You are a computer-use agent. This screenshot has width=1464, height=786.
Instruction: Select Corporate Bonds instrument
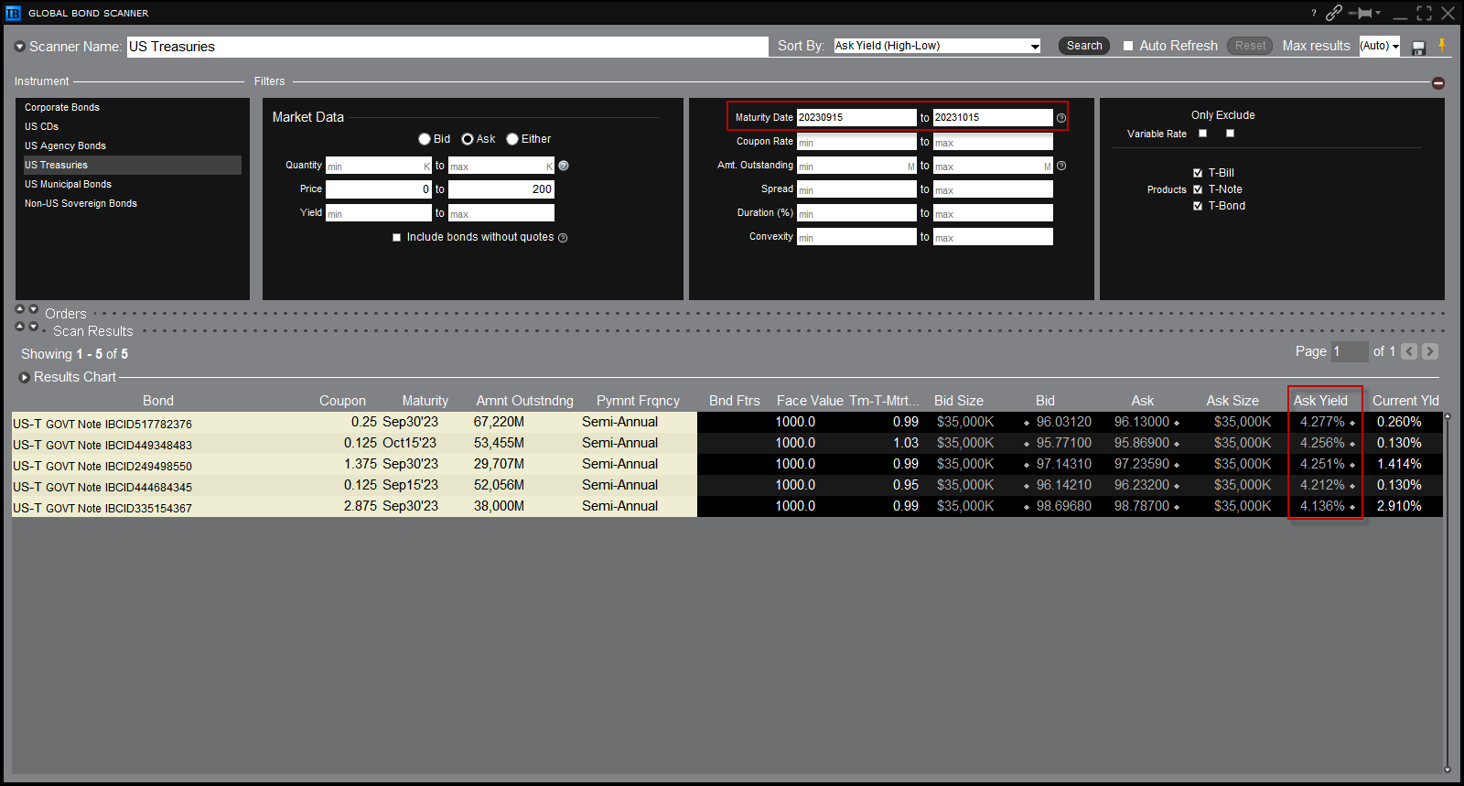click(x=62, y=107)
